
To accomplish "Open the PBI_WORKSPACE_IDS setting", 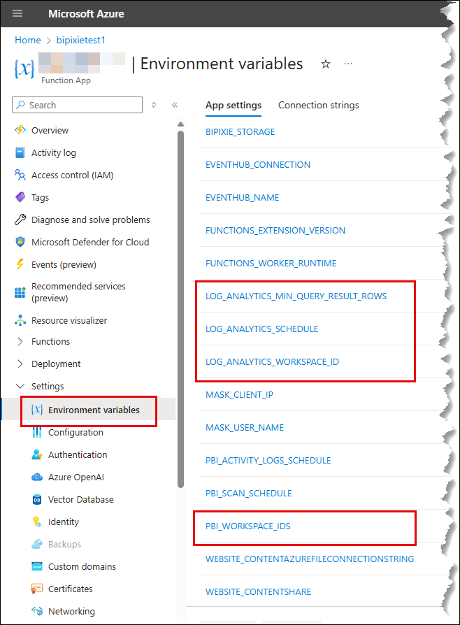I will (x=247, y=526).
